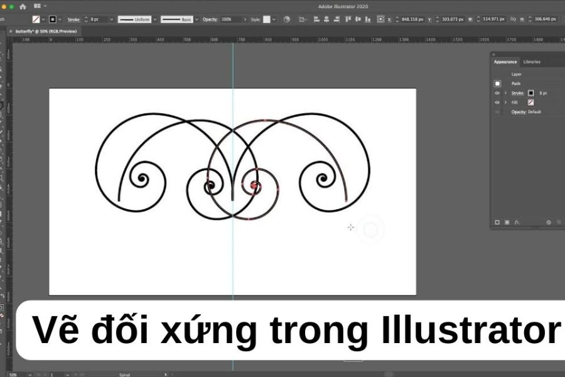
Task: Open the Uniform width profile dropdown
Action: (154, 19)
